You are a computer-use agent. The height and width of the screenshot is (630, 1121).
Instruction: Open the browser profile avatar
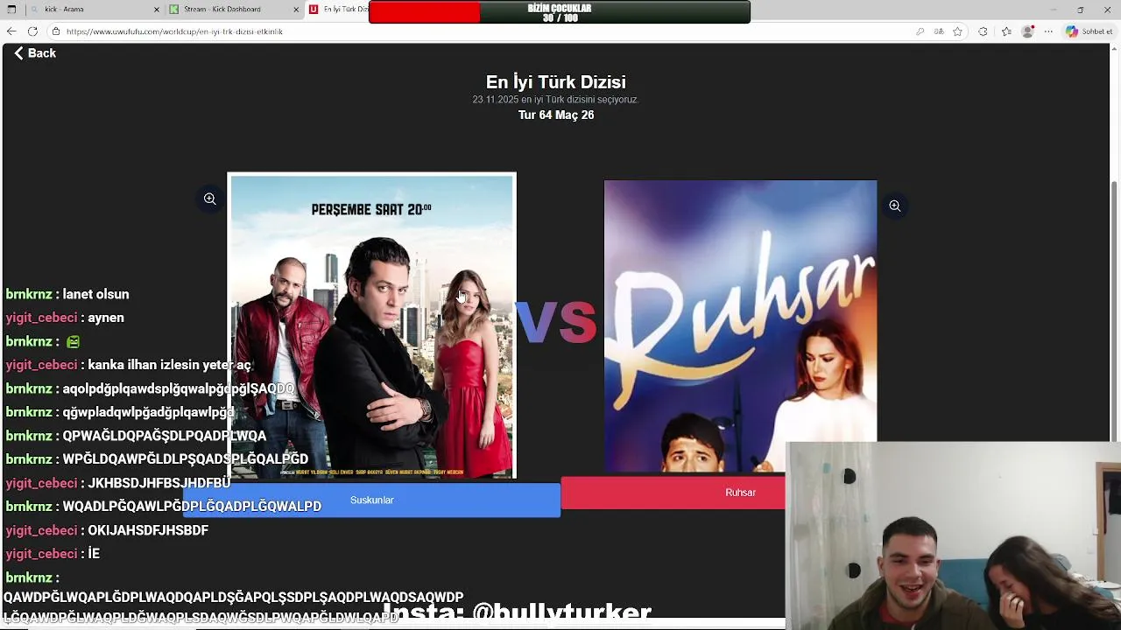tap(1028, 31)
